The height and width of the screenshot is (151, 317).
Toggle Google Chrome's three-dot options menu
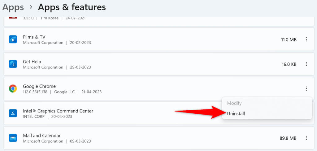pos(306,89)
